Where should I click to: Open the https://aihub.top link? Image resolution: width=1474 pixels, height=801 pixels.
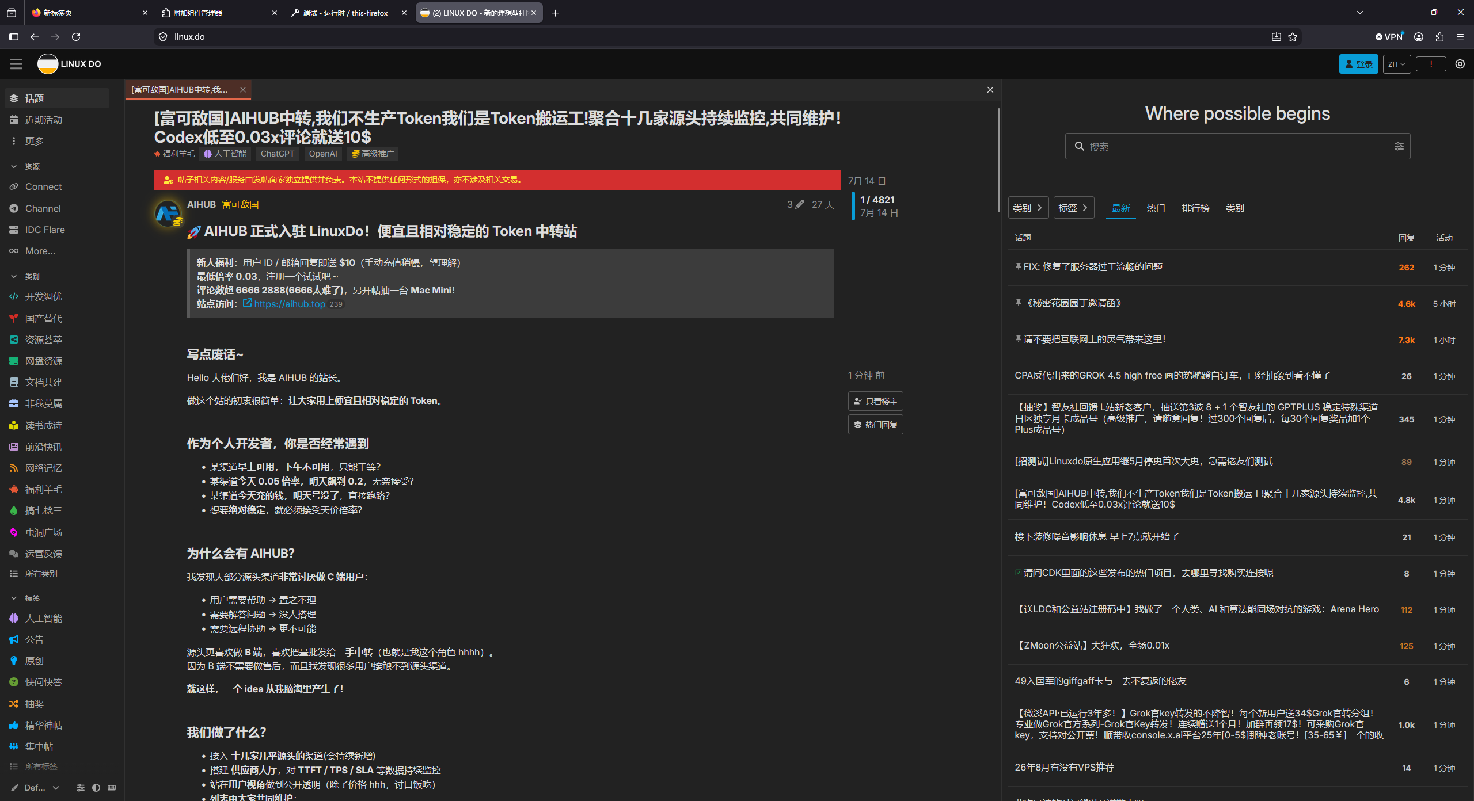[290, 304]
